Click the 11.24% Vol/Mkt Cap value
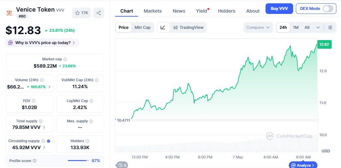 80,87
